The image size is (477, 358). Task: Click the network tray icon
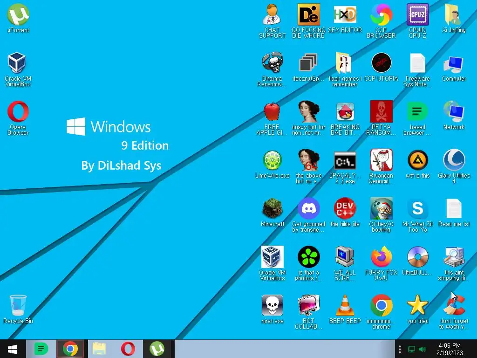(x=411, y=349)
